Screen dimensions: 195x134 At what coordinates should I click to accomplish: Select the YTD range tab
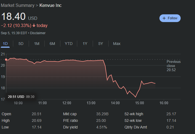(x=69, y=44)
